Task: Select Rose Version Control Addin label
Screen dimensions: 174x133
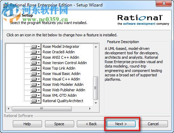Action: click(x=65, y=63)
